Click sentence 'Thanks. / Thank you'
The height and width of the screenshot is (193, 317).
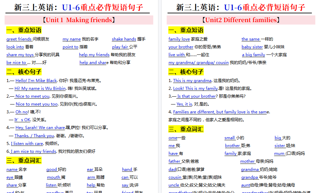(34, 135)
